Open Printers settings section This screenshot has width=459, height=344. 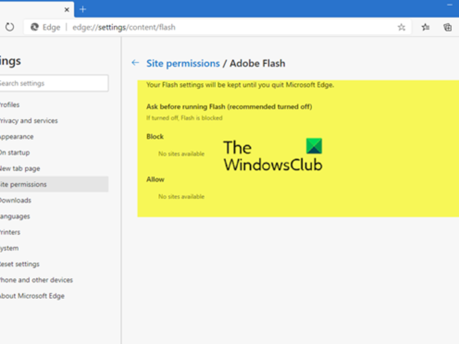tap(10, 232)
